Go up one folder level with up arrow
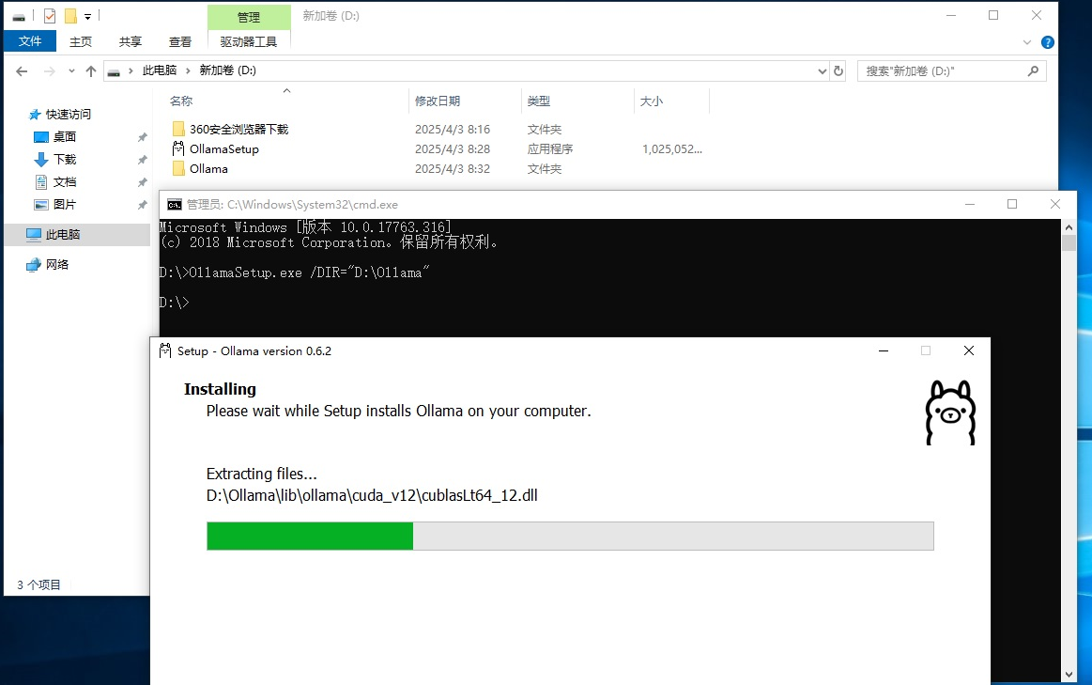Image resolution: width=1092 pixels, height=685 pixels. [91, 71]
